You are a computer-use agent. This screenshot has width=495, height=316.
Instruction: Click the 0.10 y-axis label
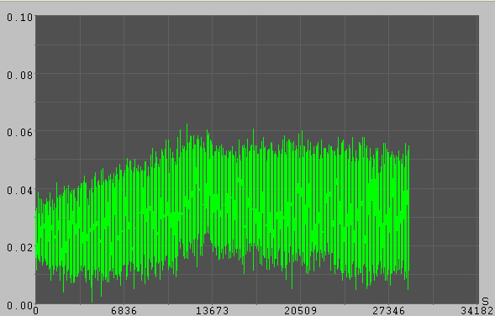point(20,17)
